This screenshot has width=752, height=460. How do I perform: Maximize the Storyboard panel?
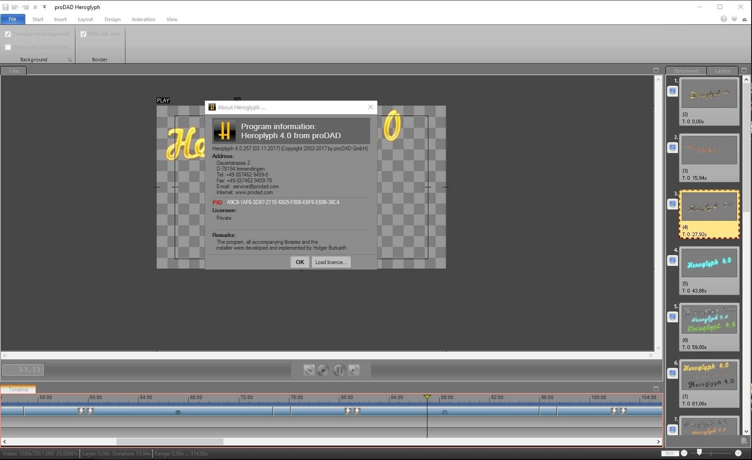coord(744,70)
